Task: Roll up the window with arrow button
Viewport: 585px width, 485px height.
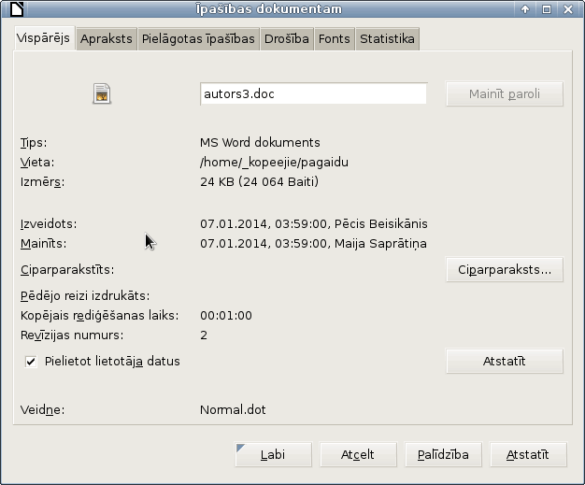Action: [x=525, y=9]
